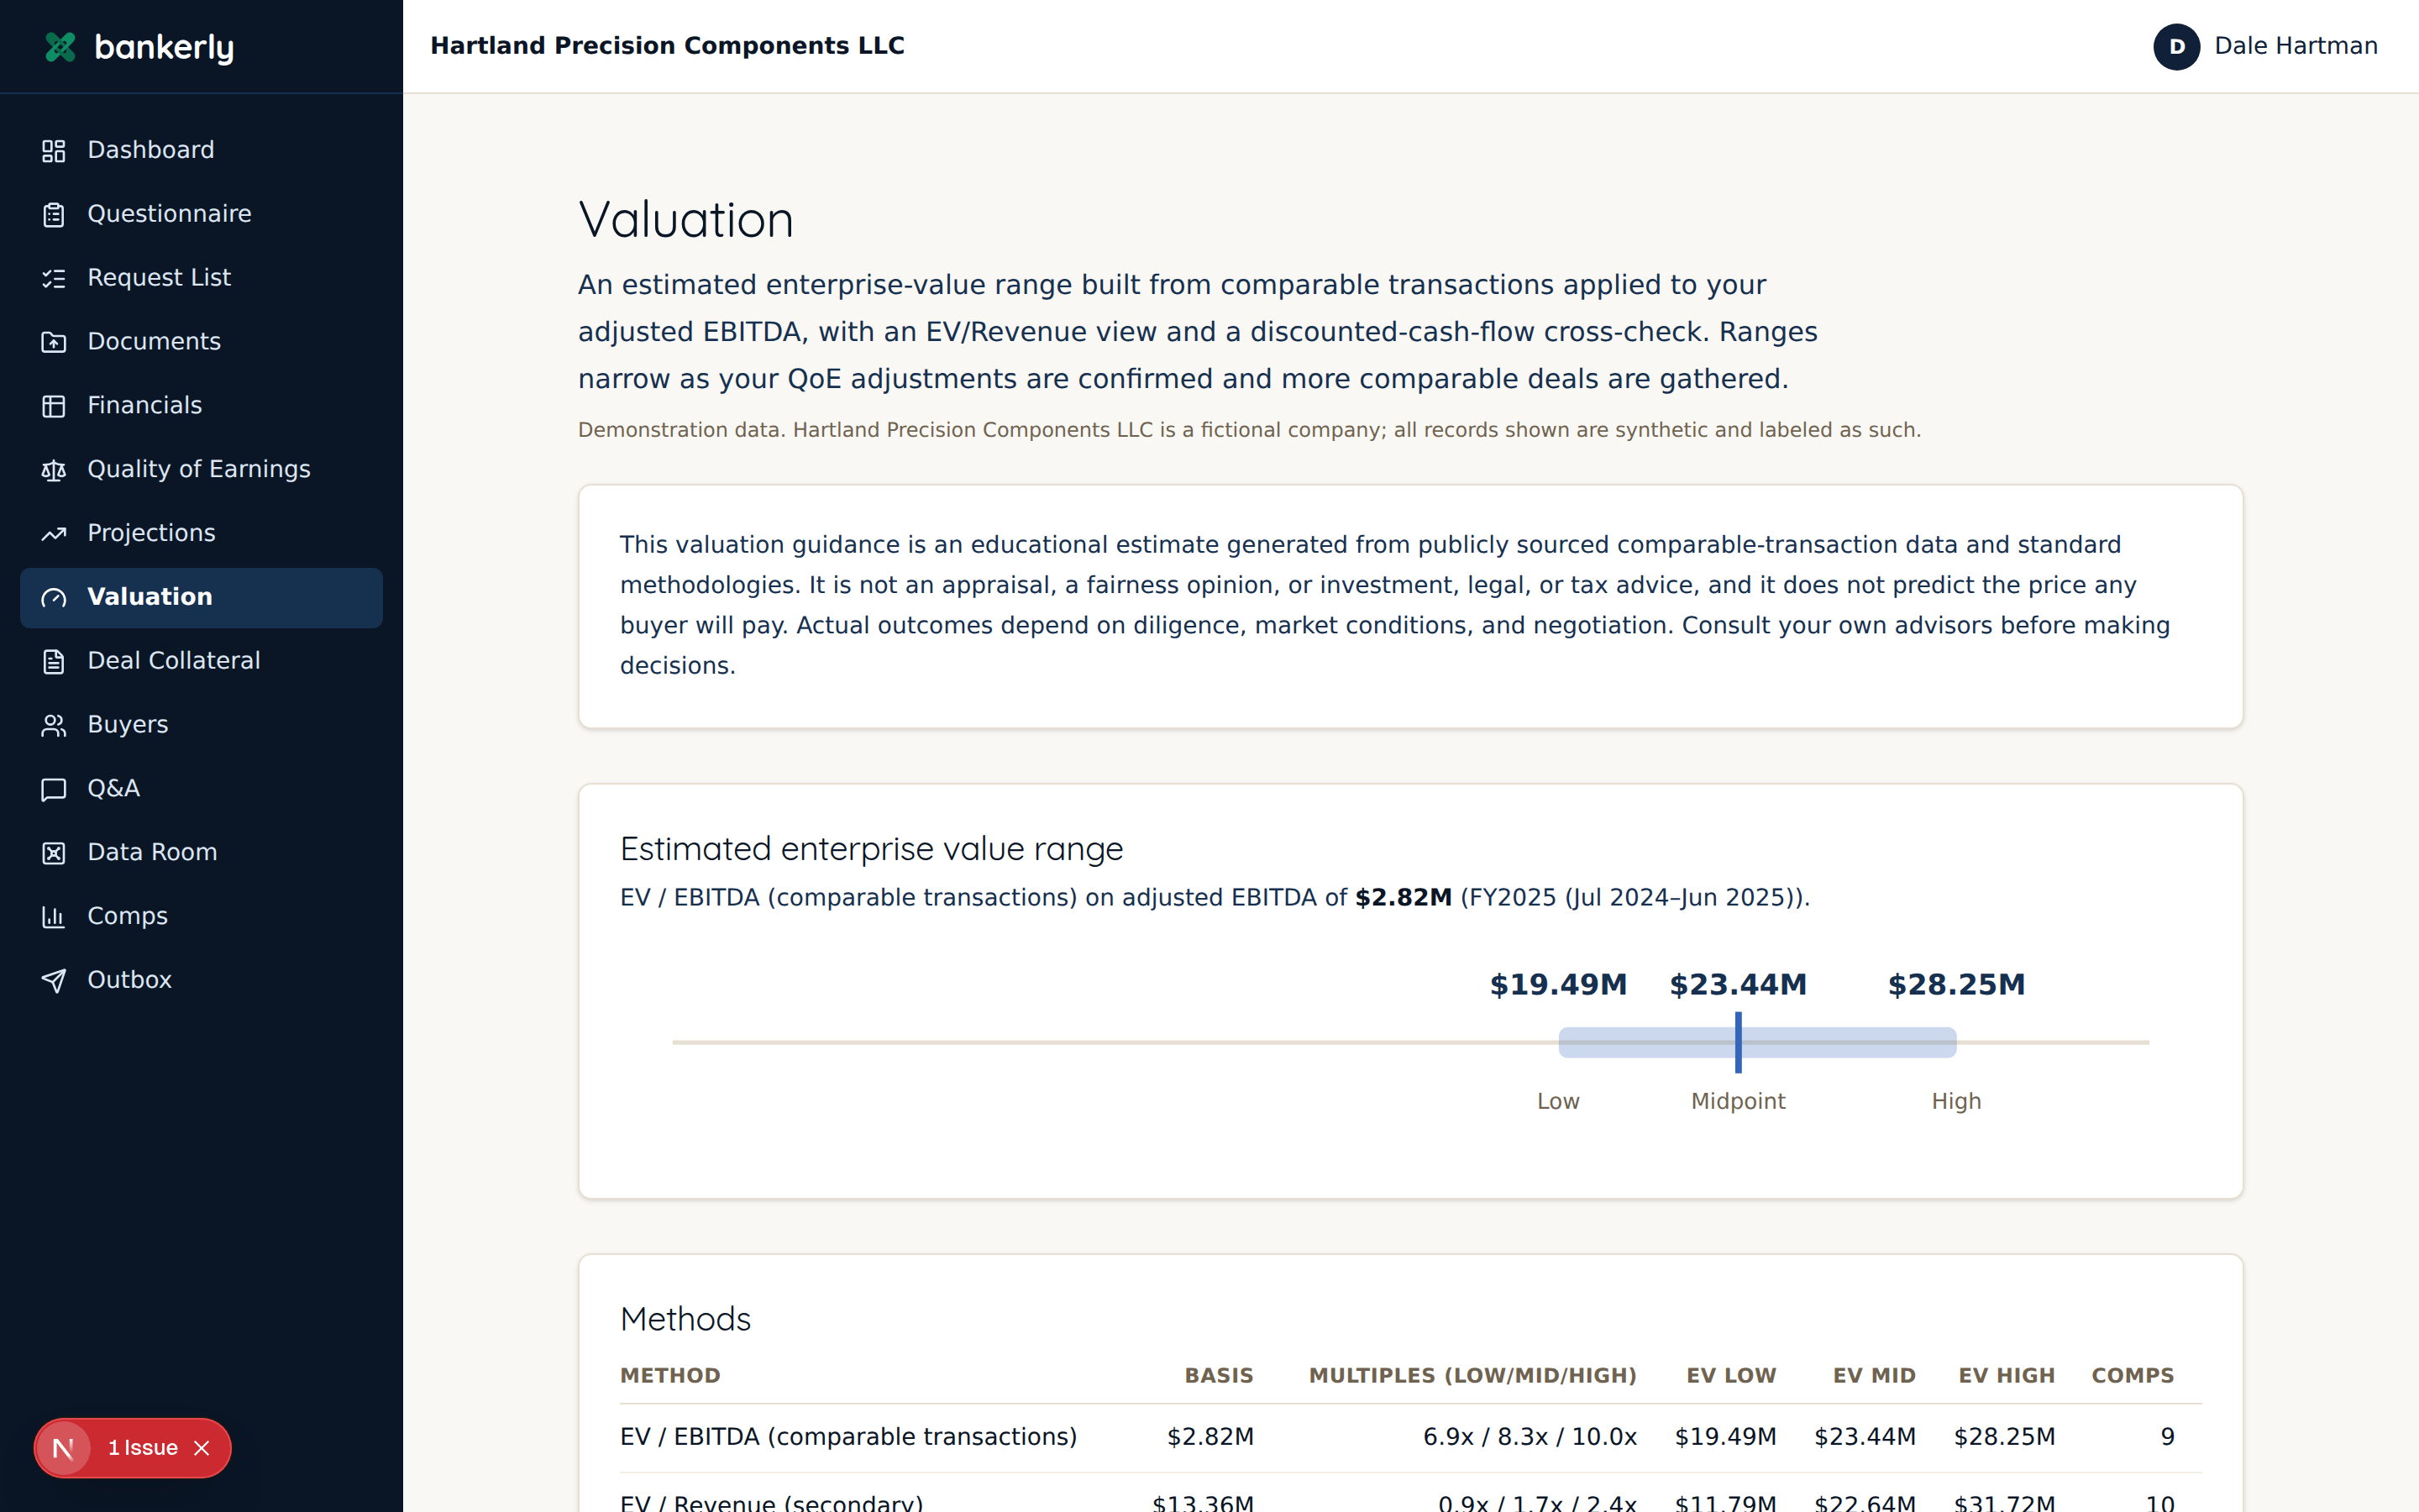
Task: Click the EV / EBITDA (comparable transactions) row name
Action: [x=848, y=1437]
